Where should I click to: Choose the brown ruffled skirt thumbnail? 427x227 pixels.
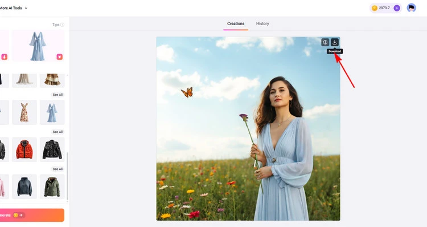point(52,80)
